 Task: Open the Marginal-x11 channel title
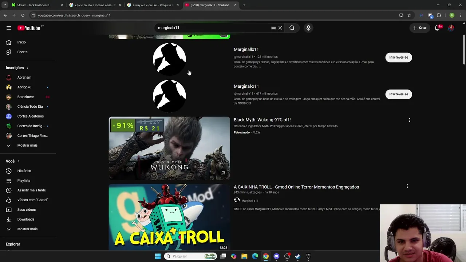coord(246,86)
